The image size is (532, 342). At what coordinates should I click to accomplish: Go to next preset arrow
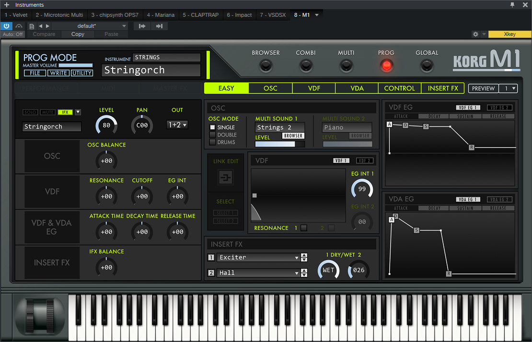(x=47, y=26)
